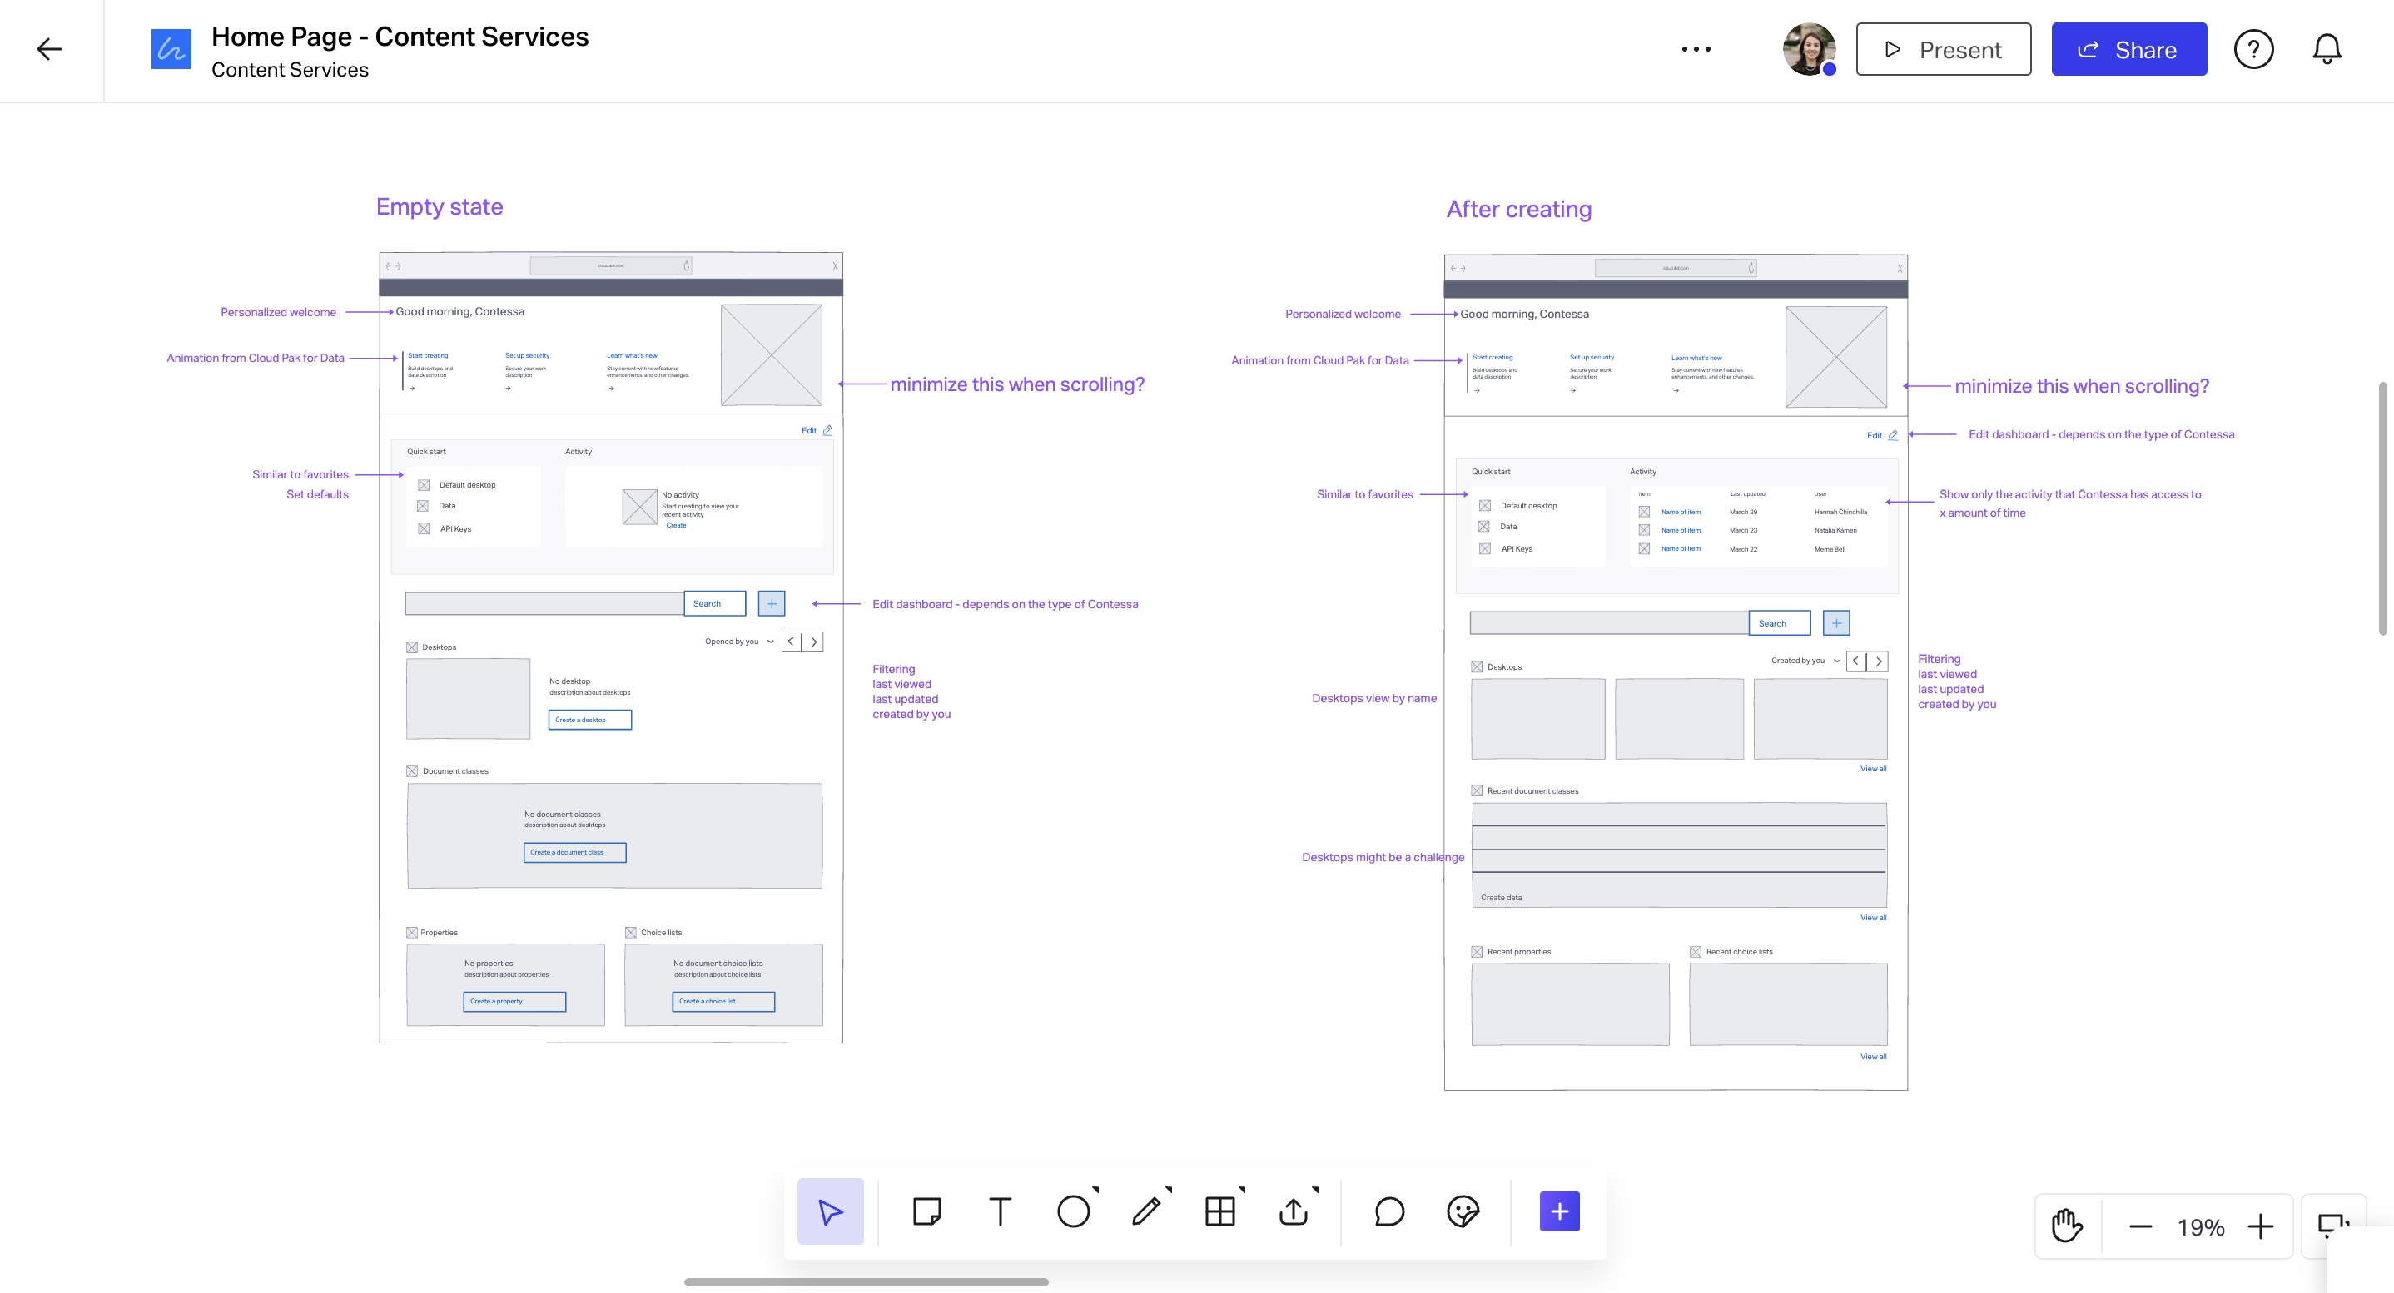This screenshot has height=1293, width=2394.
Task: Zoom in with the plus button
Action: tap(2260, 1227)
